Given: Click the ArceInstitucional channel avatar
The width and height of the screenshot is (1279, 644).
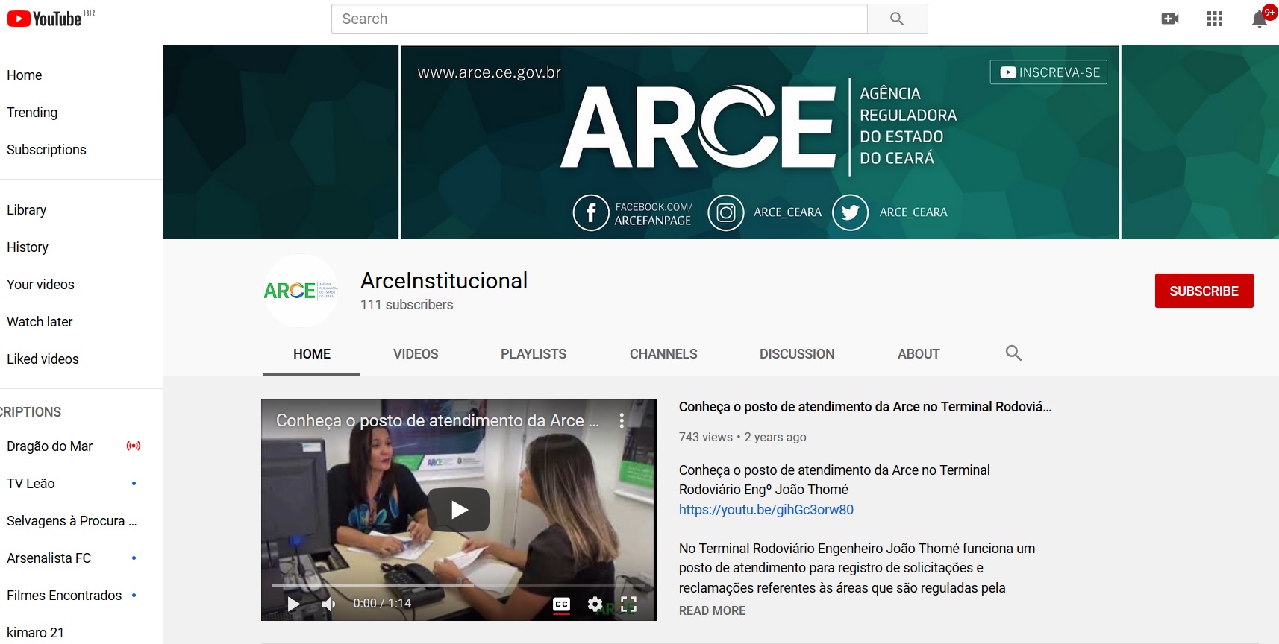Looking at the screenshot, I should point(301,291).
